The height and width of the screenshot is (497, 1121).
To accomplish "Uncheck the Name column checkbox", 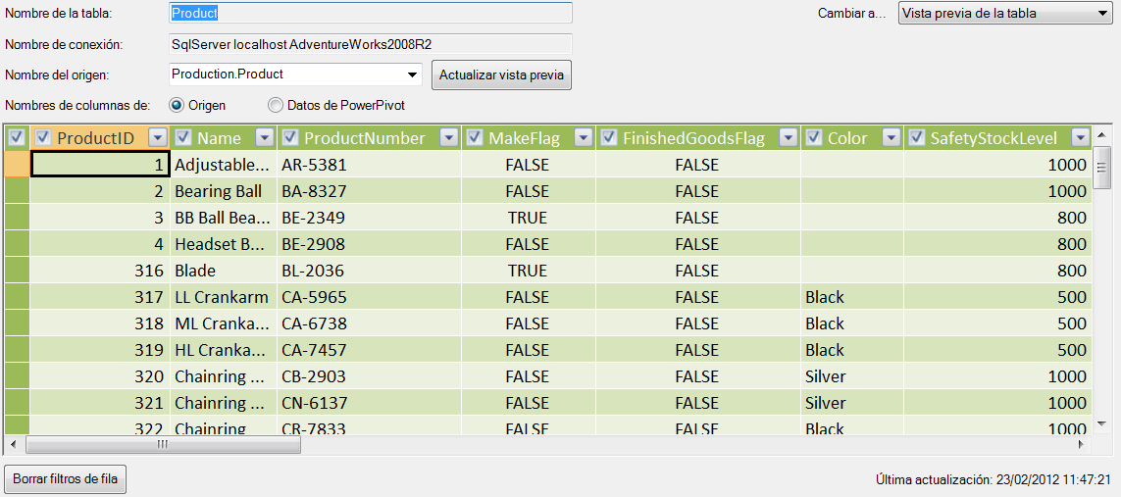I will 183,138.
